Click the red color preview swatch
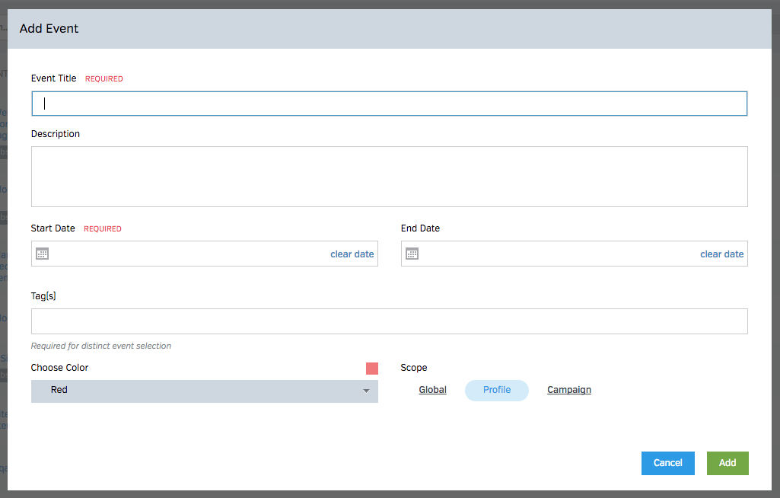The width and height of the screenshot is (780, 498). 371,369
